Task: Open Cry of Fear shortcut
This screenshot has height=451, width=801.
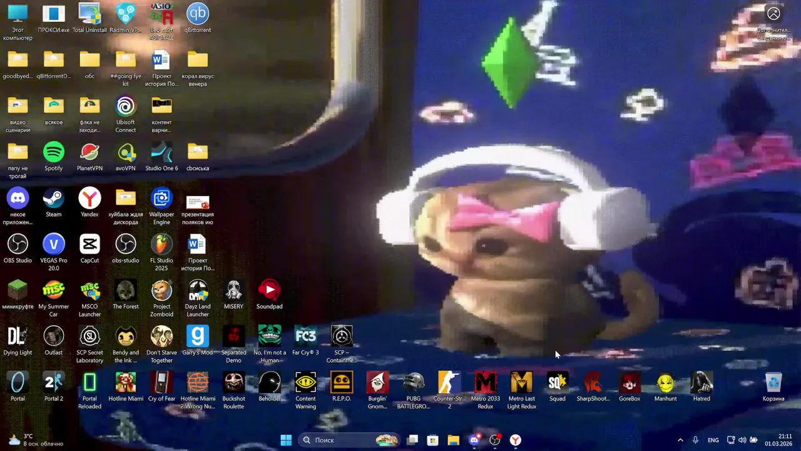Action: pyautogui.click(x=161, y=387)
